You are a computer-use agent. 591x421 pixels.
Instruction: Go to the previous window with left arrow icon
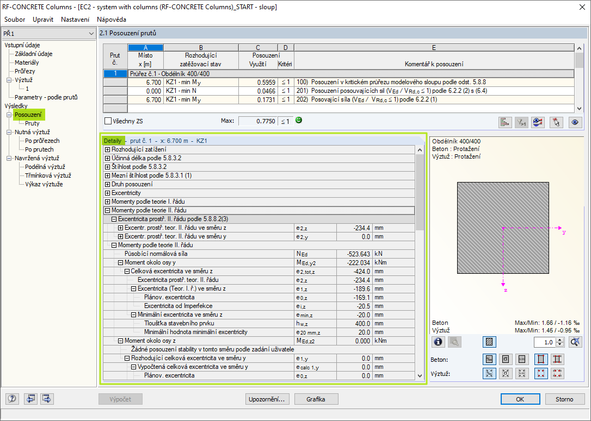pyautogui.click(x=30, y=398)
